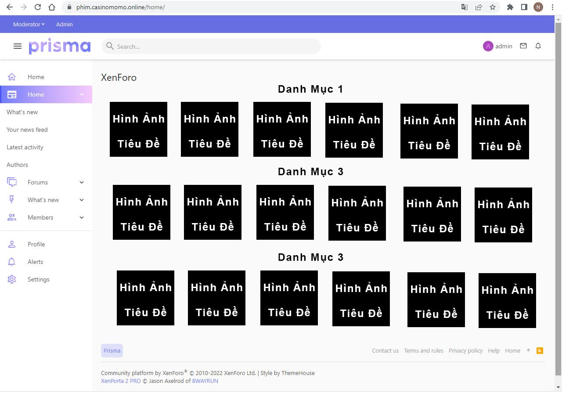
Task: Click first thumbnail under Danh Mục 1
Action: 138,129
